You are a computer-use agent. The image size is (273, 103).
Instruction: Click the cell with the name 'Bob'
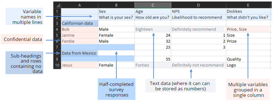coord(80,29)
